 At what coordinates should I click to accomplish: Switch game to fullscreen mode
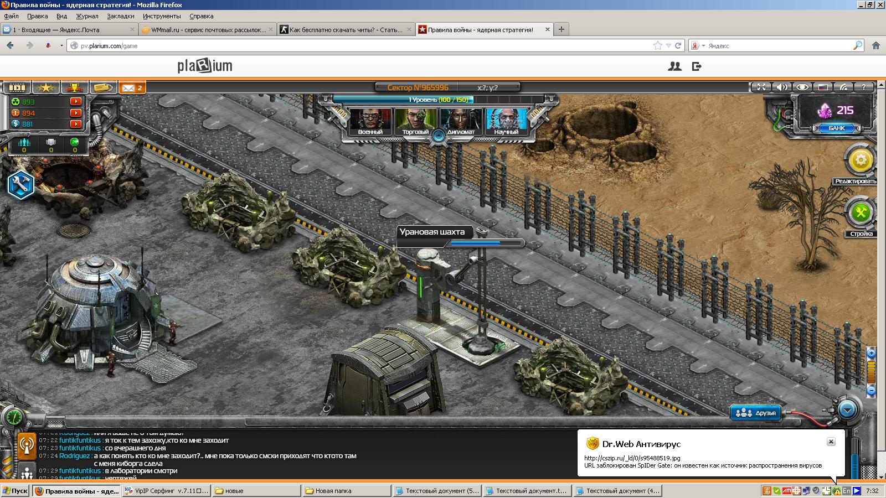pyautogui.click(x=761, y=87)
